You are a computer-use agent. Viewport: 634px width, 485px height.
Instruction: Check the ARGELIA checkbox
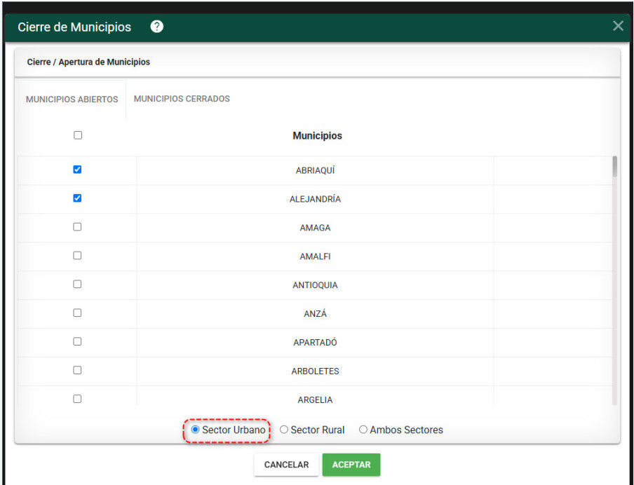[77, 399]
